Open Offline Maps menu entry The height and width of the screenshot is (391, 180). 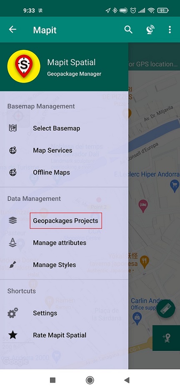pos(64,172)
